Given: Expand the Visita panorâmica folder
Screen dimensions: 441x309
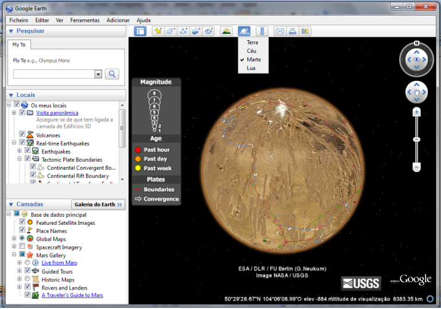Looking at the screenshot, I should point(14,112).
